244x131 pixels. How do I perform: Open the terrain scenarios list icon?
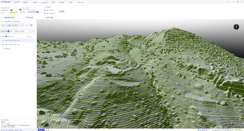31,25
